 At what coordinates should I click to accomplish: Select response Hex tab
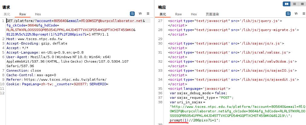(x=194, y=14)
